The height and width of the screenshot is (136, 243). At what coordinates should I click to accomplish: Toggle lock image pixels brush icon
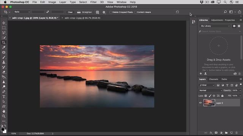point(210,96)
